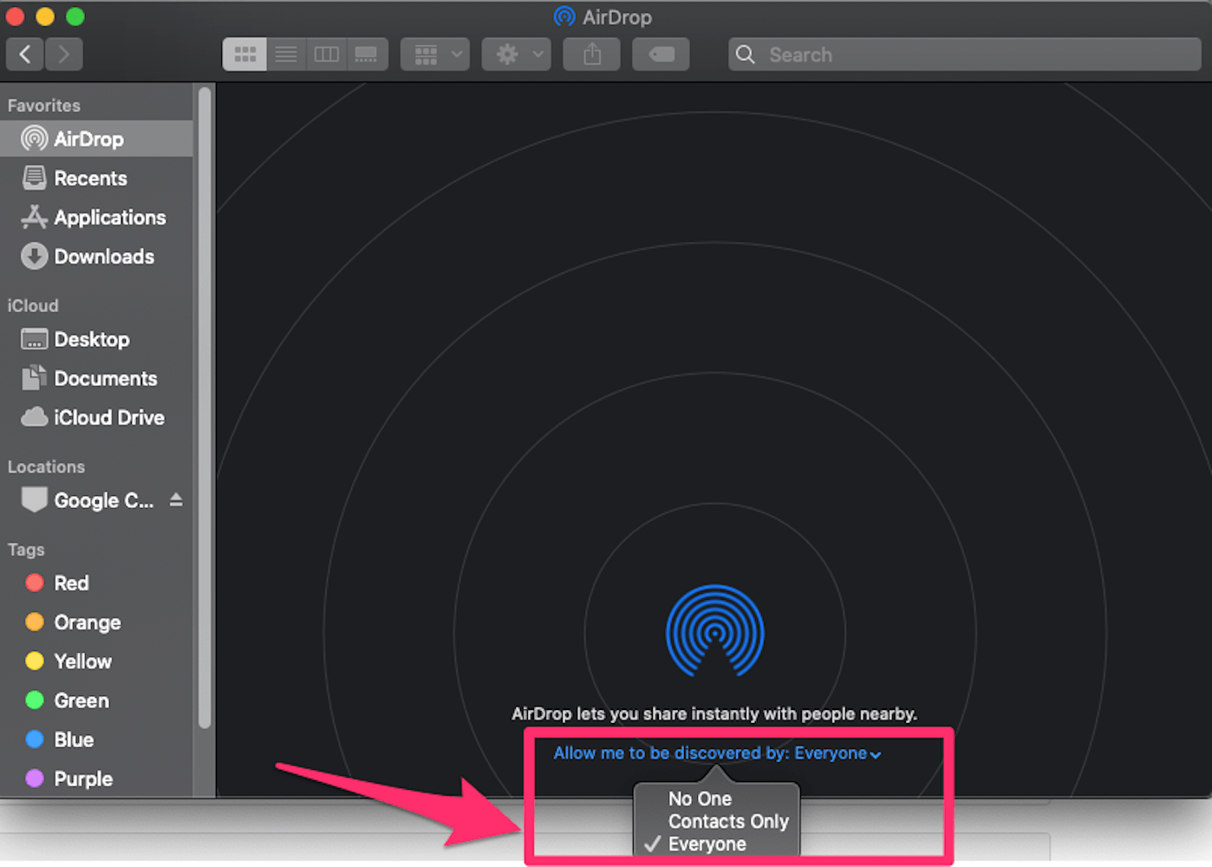Open the Tags editor icon in toolbar
Image resolution: width=1212 pixels, height=867 pixels.
coord(661,54)
